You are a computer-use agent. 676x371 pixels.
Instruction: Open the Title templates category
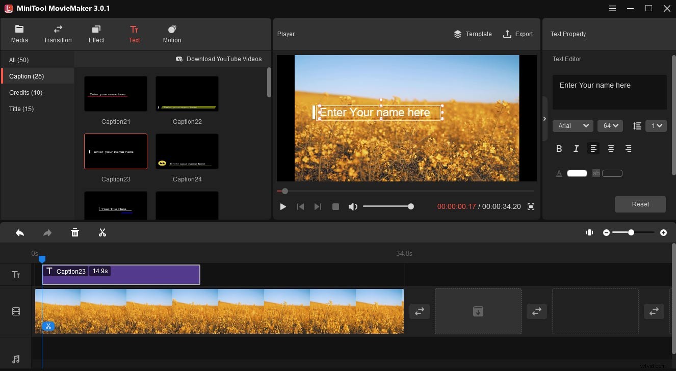[21, 109]
